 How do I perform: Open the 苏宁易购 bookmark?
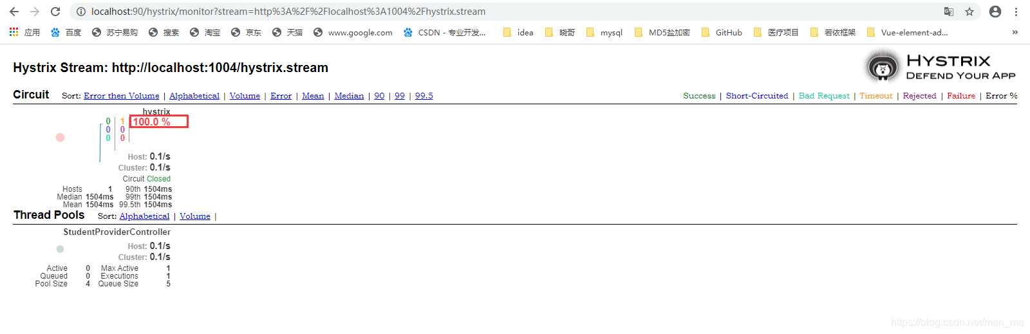(115, 32)
